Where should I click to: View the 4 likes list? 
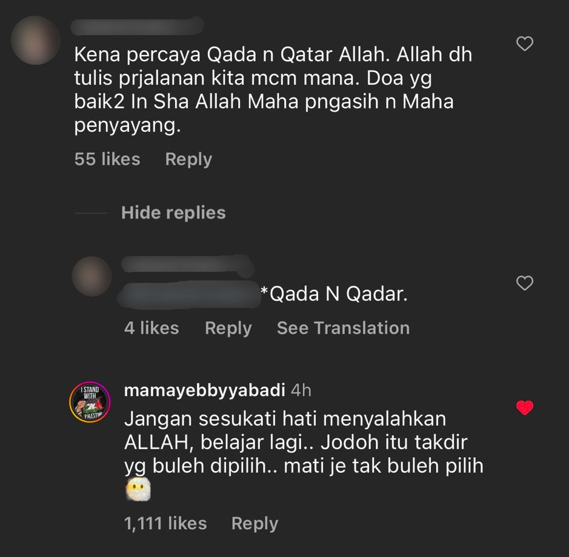(151, 328)
